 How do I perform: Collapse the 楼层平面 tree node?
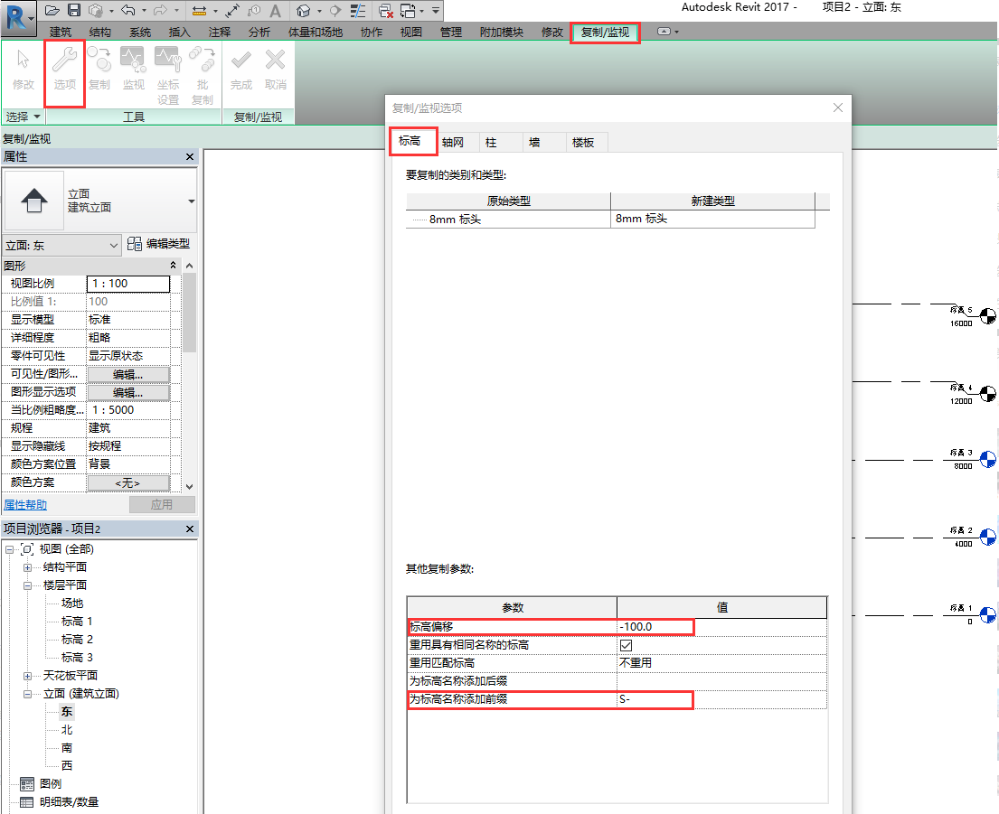(27, 585)
